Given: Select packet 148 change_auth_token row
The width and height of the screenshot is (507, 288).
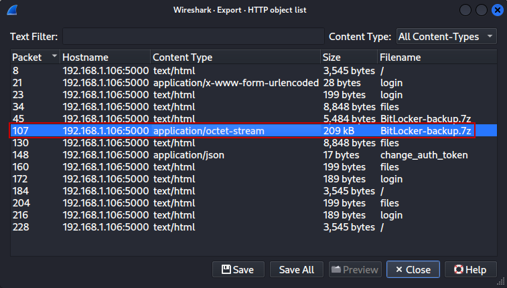Looking at the screenshot, I should coord(242,155).
